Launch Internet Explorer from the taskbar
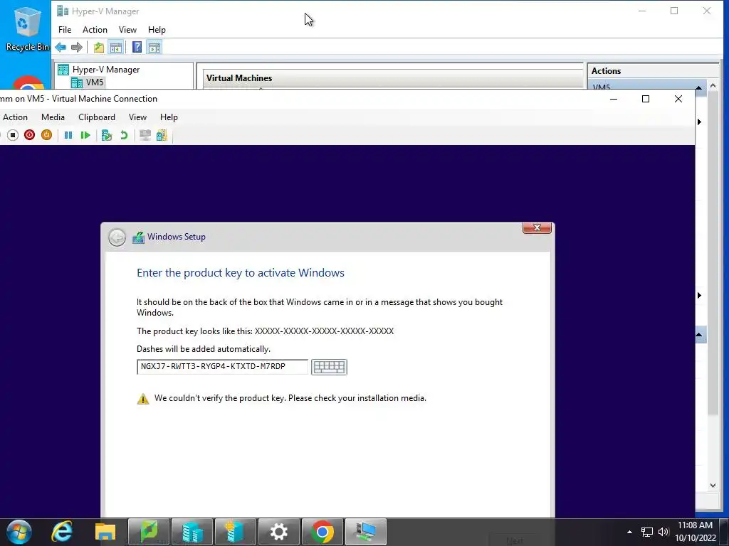The width and height of the screenshot is (729, 546). (x=62, y=532)
